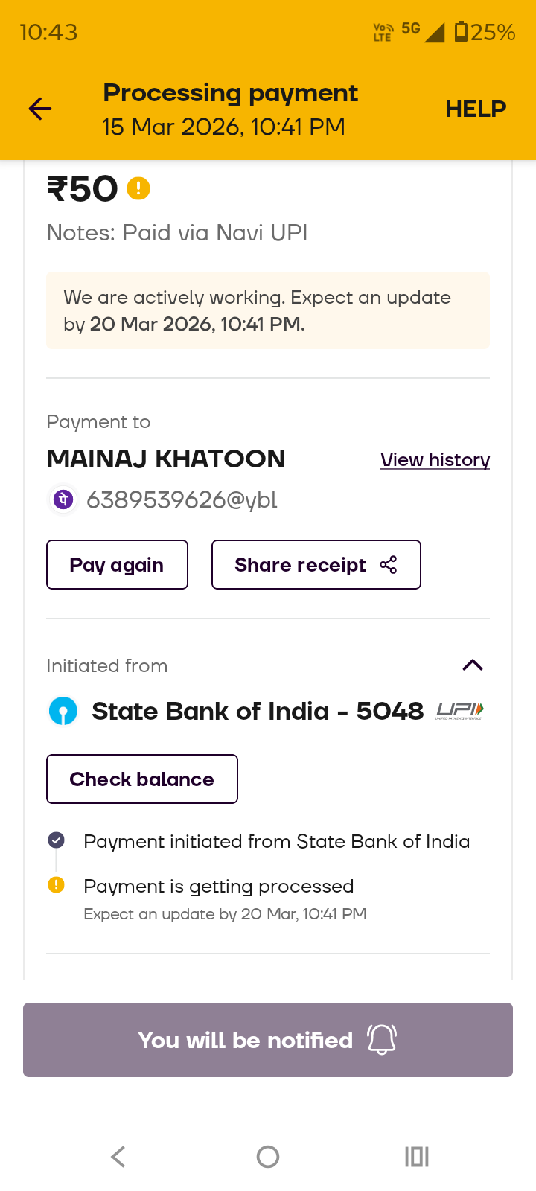Viewport: 536px width, 1191px height.
Task: Tap the Share receipt button
Action: coord(316,565)
